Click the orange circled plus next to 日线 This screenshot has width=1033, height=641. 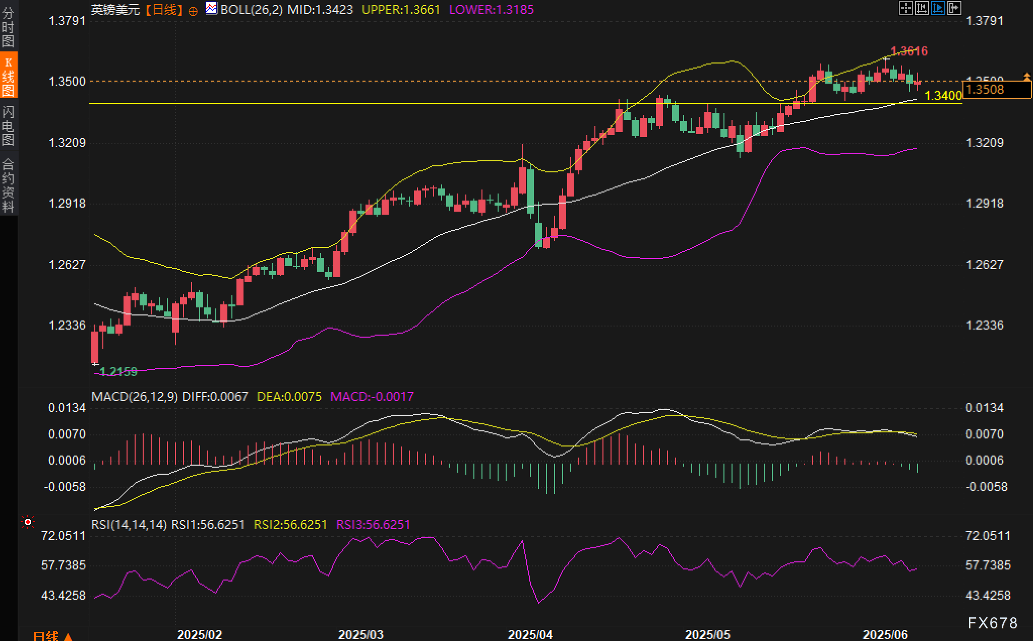point(193,11)
